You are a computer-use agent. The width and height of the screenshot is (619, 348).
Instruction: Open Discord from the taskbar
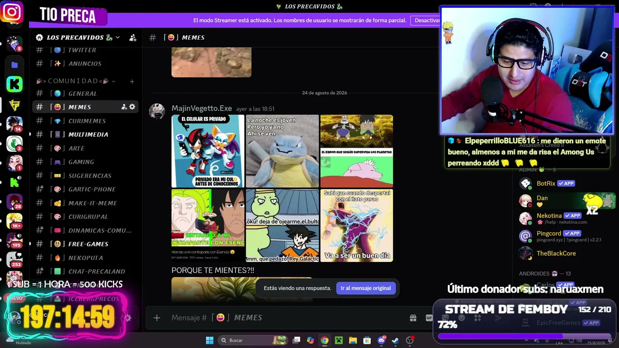click(381, 340)
